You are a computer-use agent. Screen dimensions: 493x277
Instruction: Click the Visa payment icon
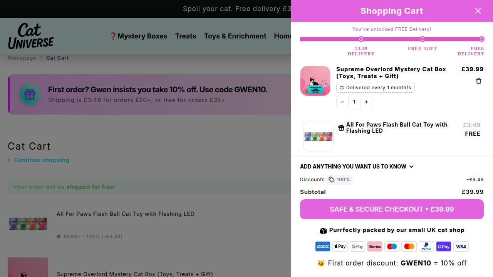(x=461, y=247)
